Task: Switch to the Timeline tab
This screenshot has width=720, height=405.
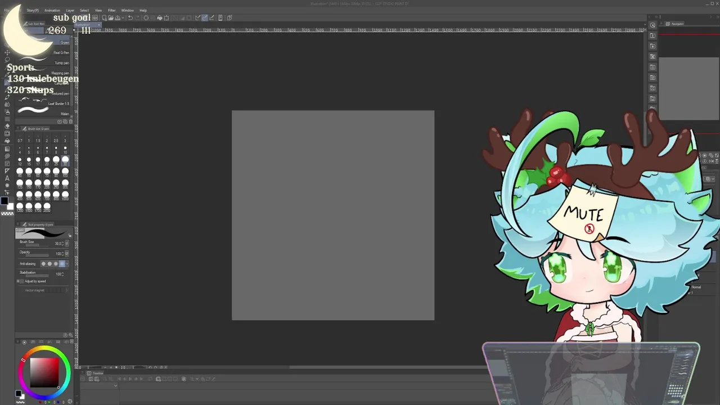Action: pos(96,373)
